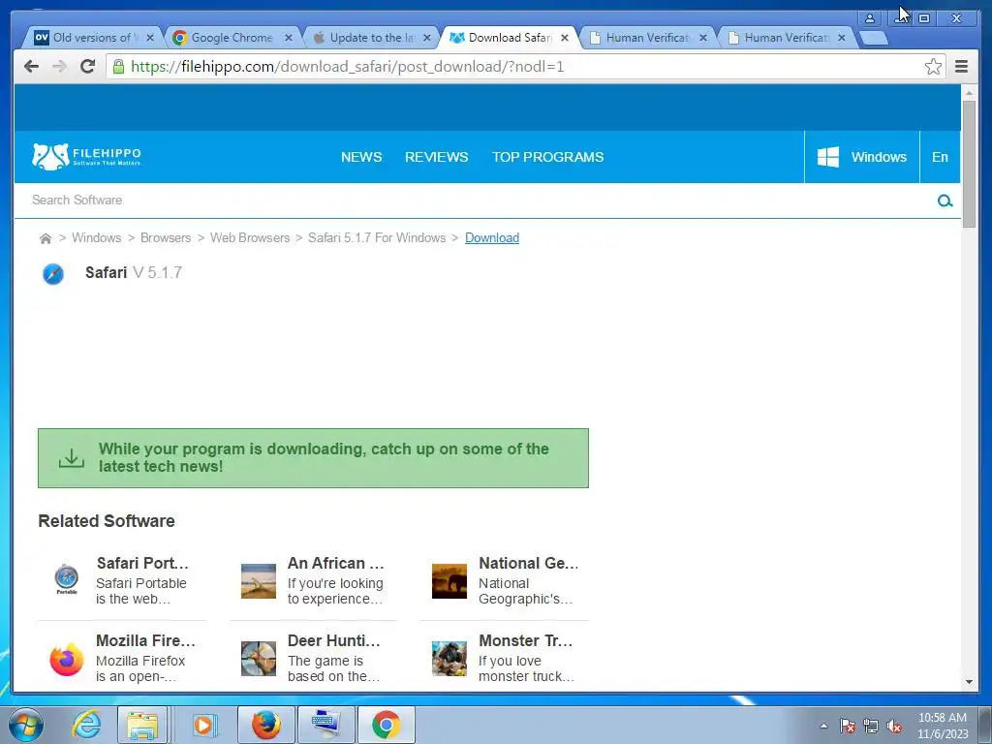Click the Web Browsers breadcrumb link

pos(250,238)
